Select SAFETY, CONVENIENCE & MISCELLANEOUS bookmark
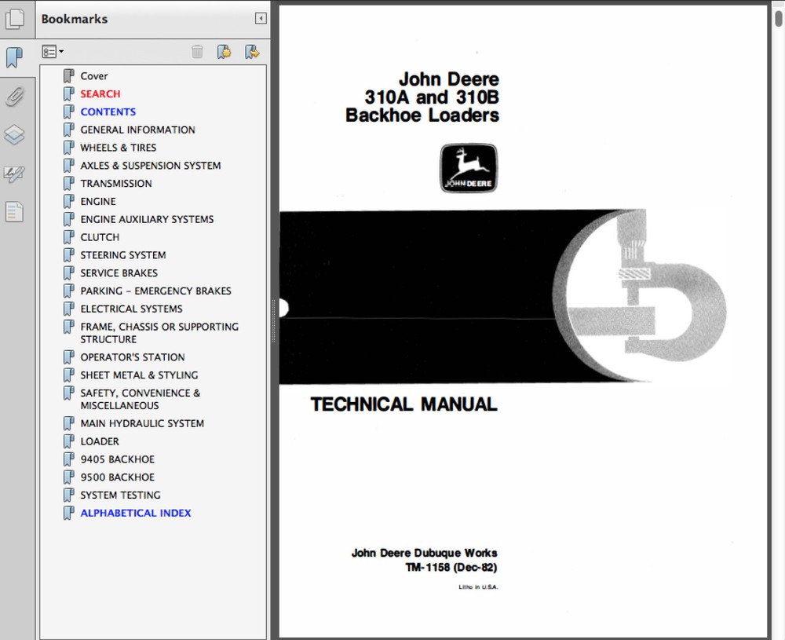 click(x=141, y=399)
